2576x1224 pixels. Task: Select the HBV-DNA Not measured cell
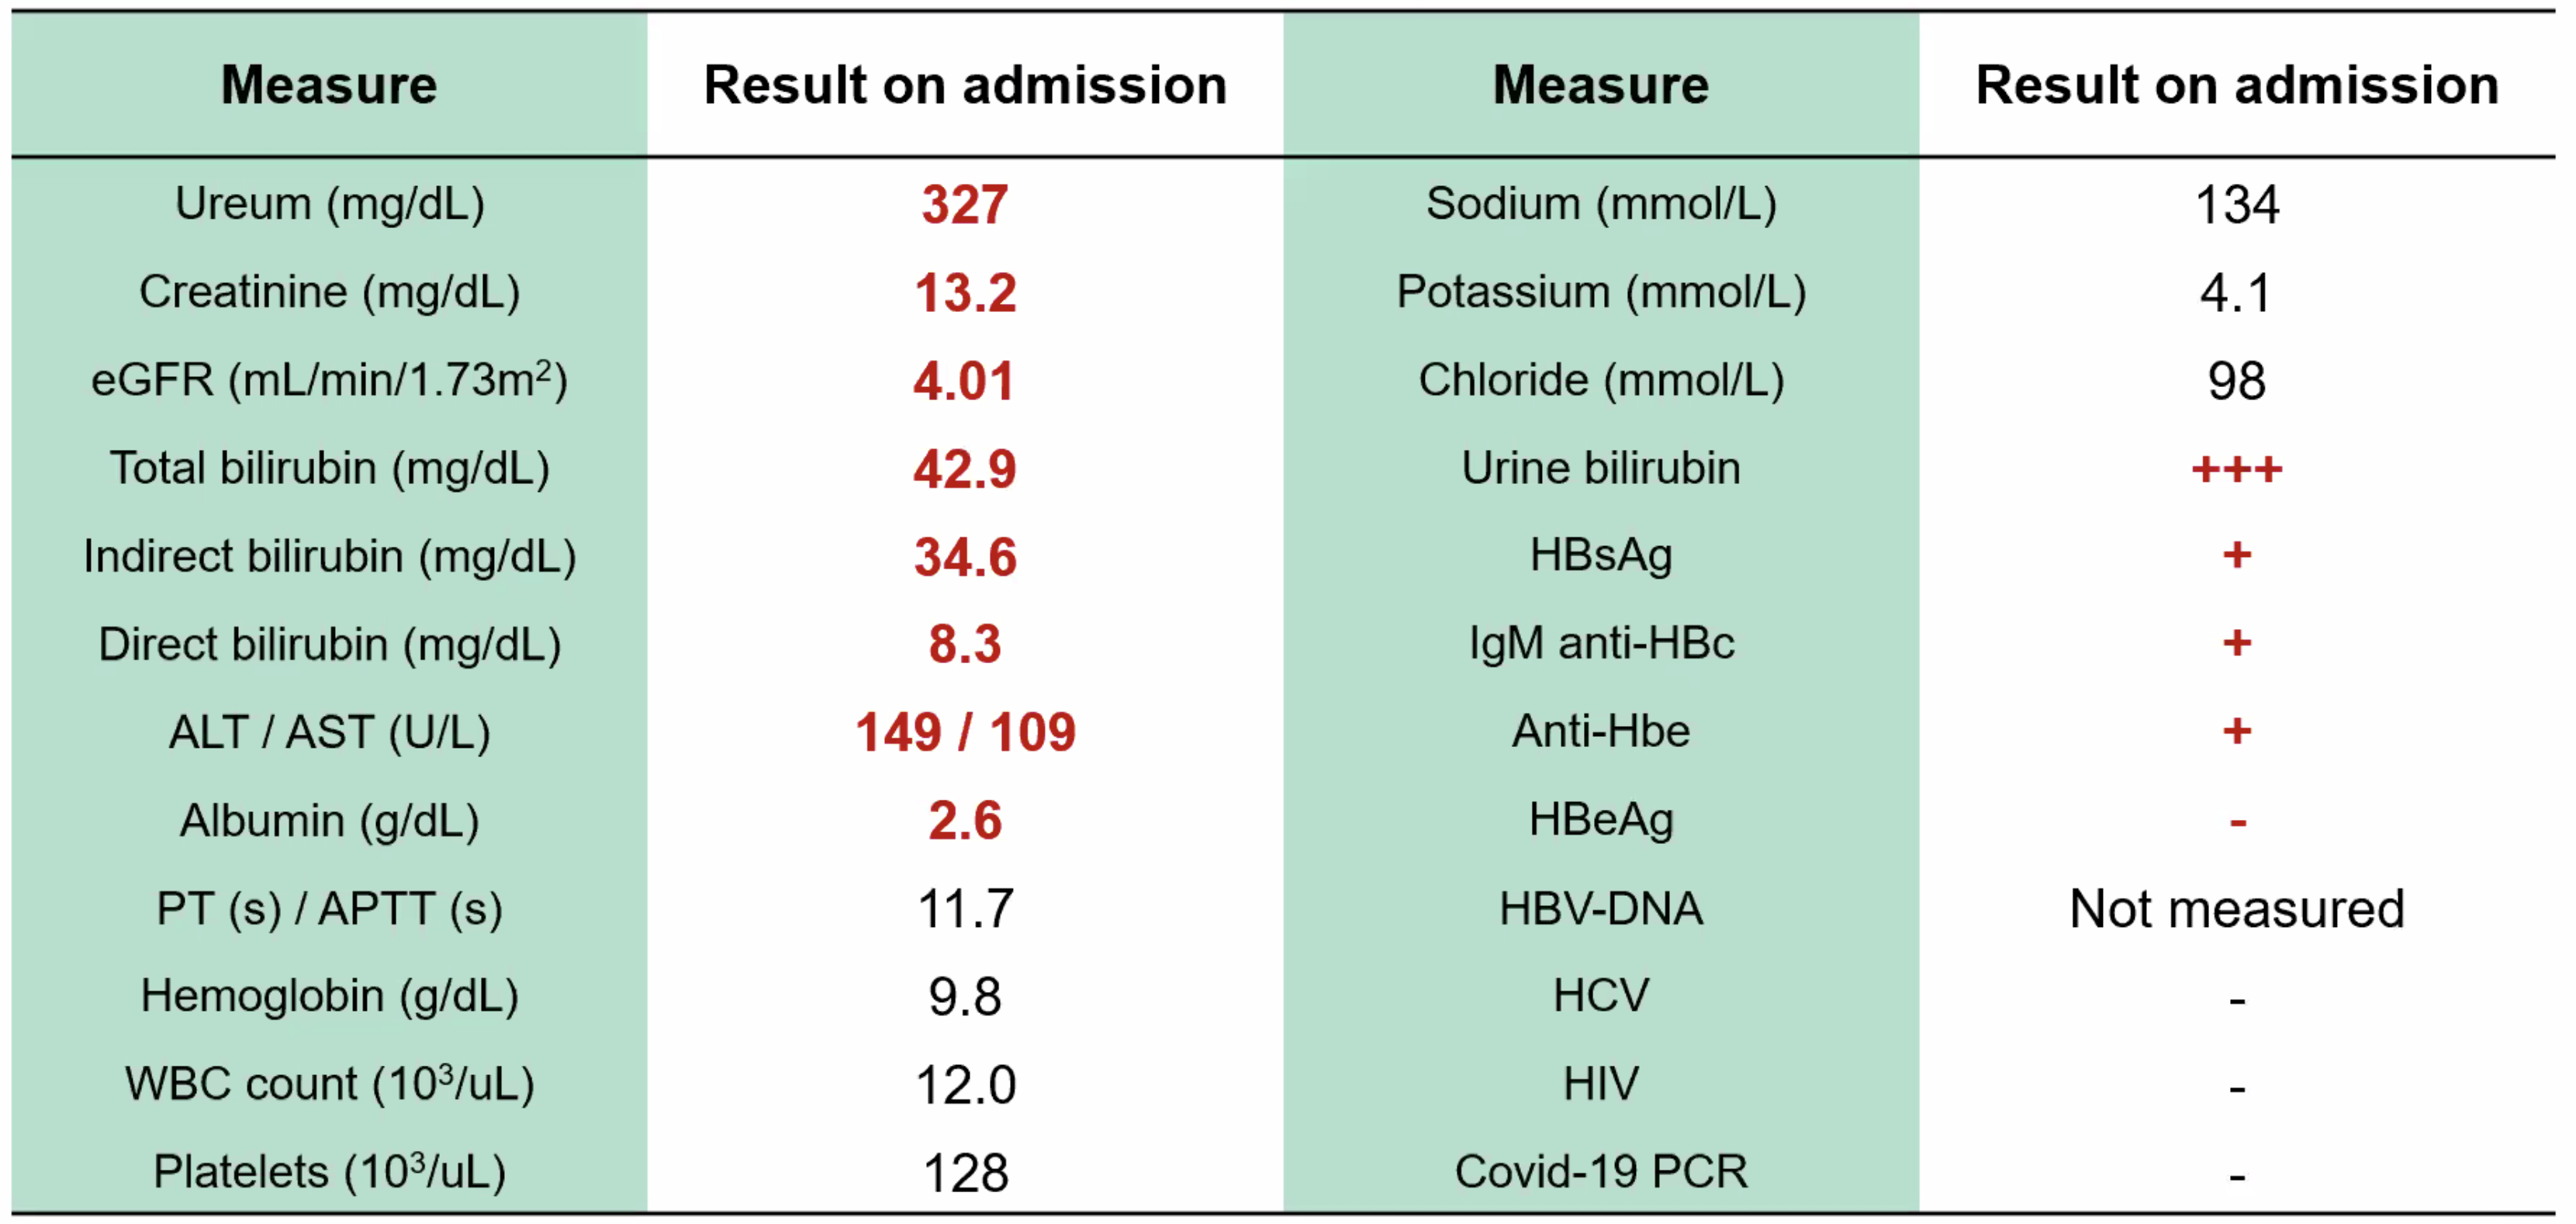(2236, 908)
